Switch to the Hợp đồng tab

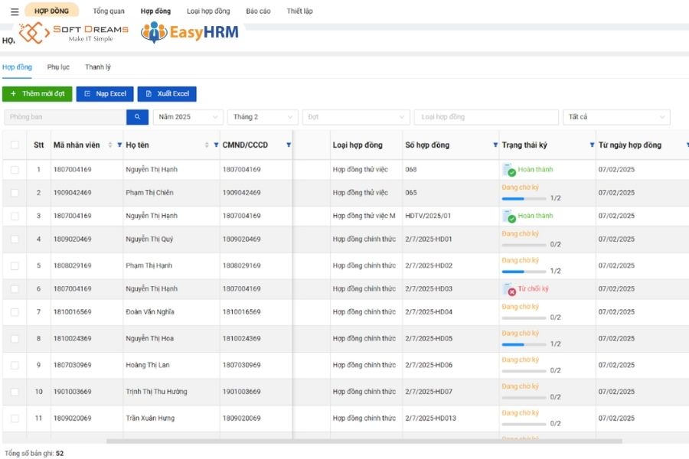tap(17, 67)
